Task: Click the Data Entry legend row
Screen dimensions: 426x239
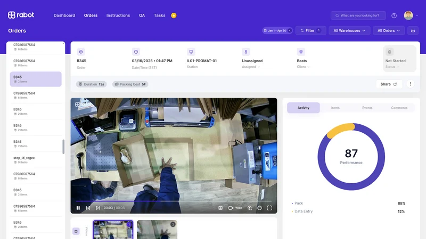Action: click(x=348, y=211)
